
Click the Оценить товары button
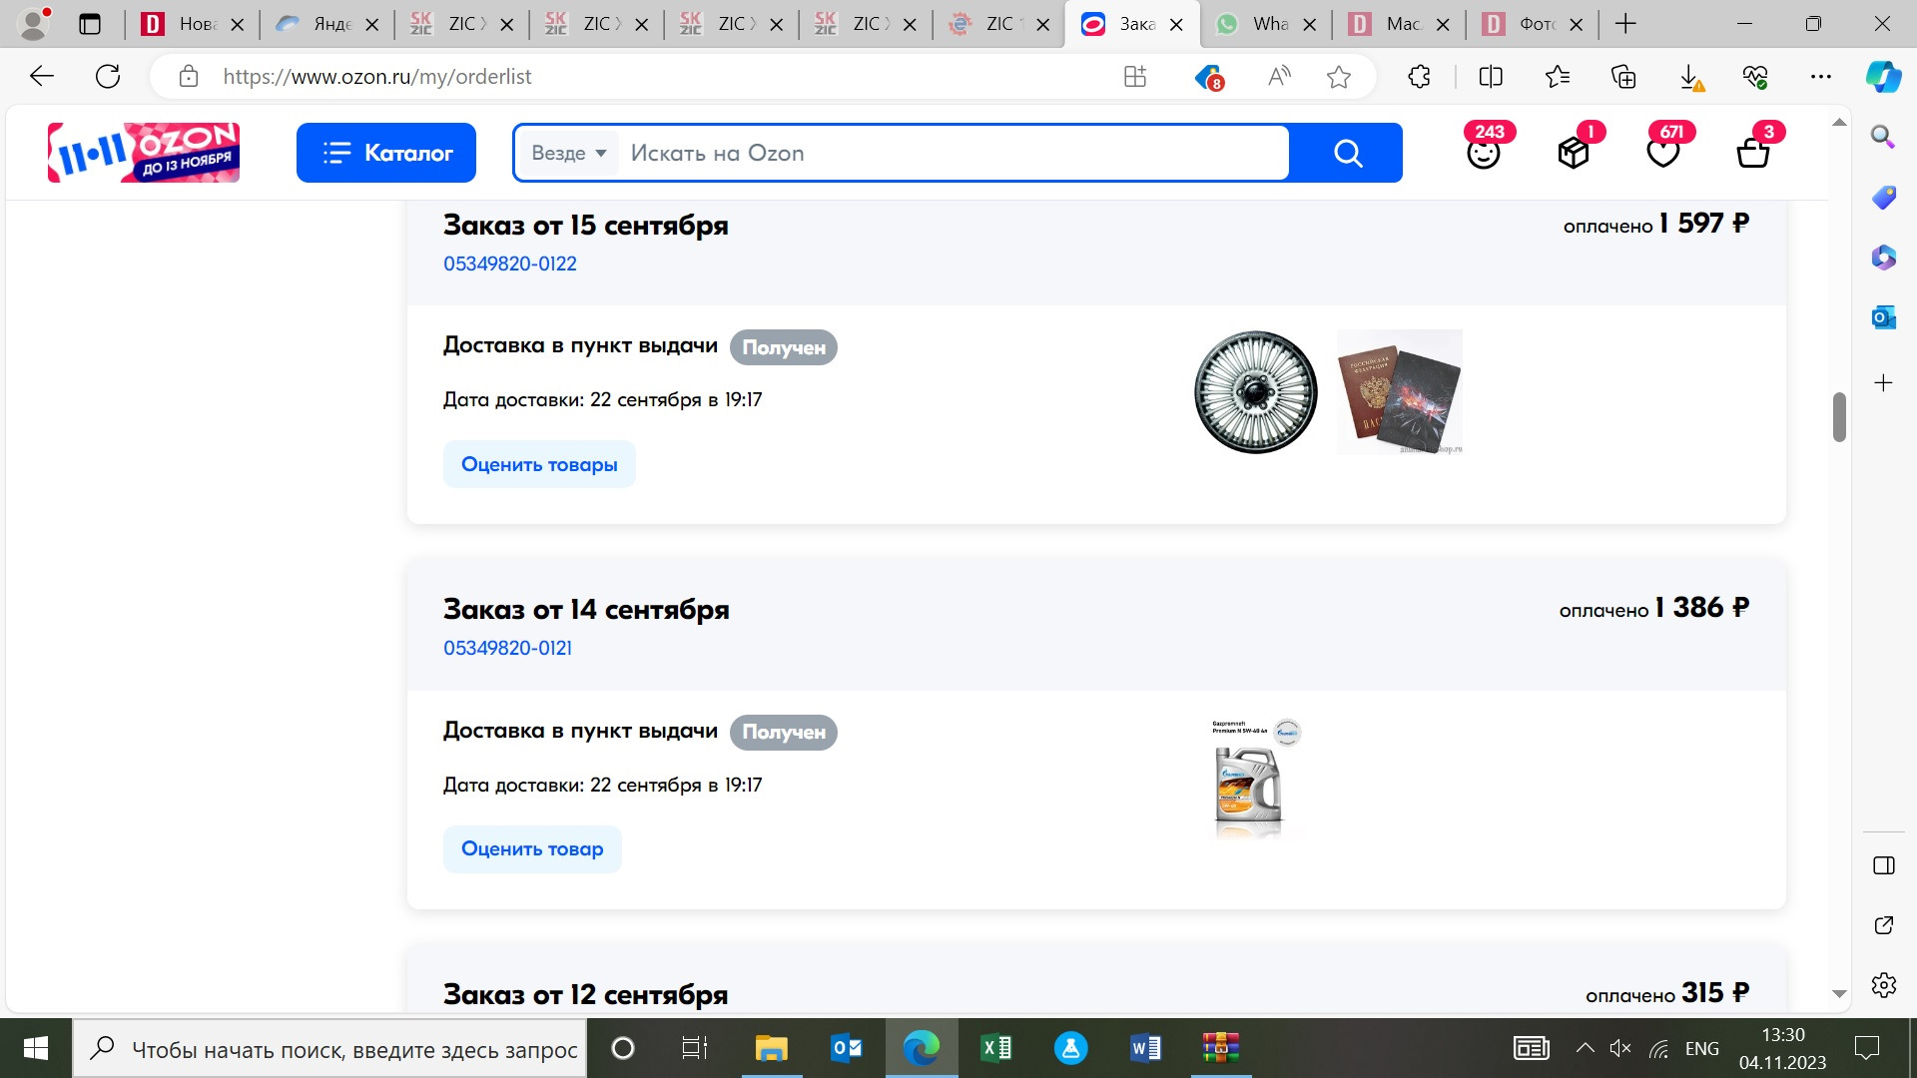pyautogui.click(x=539, y=464)
